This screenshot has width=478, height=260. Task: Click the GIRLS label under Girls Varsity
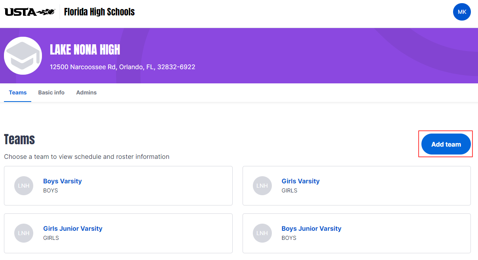[x=290, y=190]
